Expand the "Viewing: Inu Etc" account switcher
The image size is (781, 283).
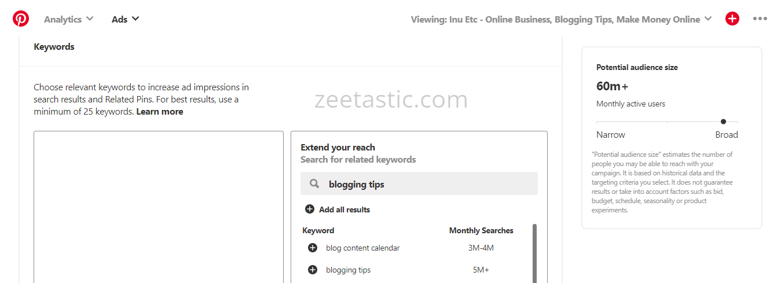tap(561, 19)
